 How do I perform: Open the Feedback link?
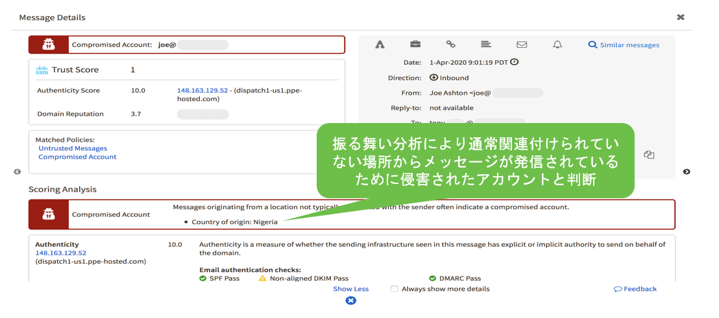tap(635, 289)
